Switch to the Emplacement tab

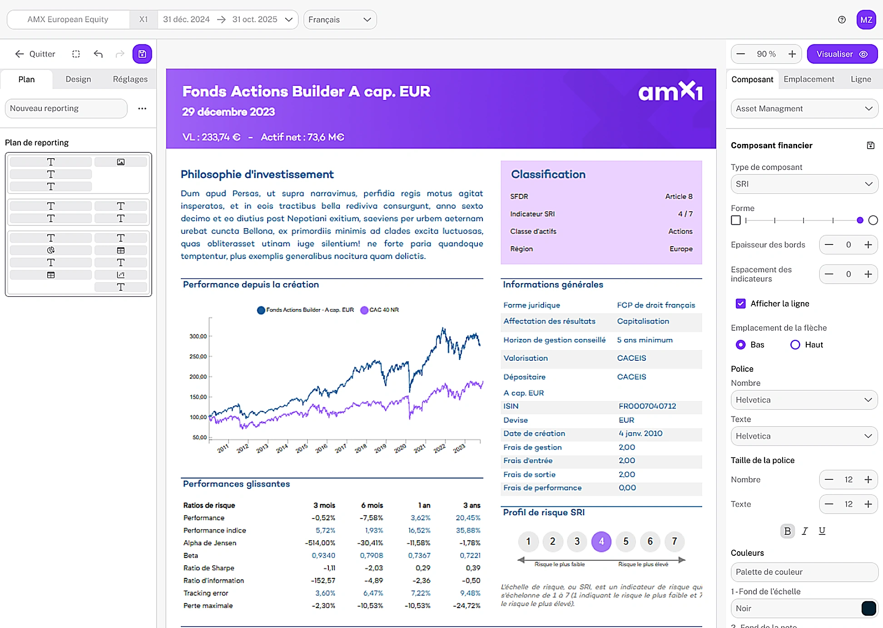(x=809, y=80)
